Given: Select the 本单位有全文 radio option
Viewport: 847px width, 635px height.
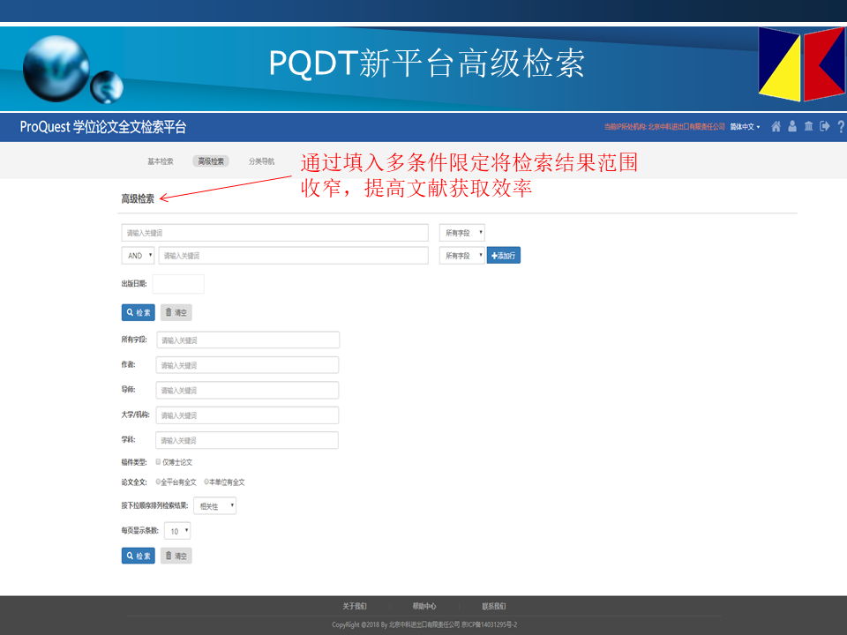Looking at the screenshot, I should click(x=206, y=482).
